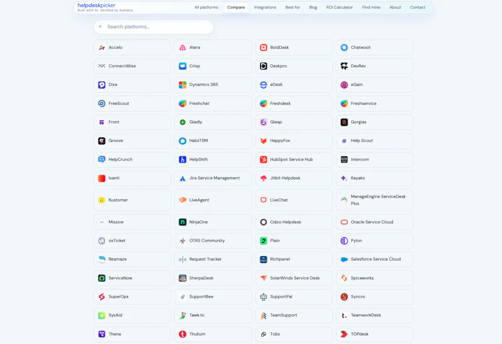Go to the Best for page

[292, 8]
